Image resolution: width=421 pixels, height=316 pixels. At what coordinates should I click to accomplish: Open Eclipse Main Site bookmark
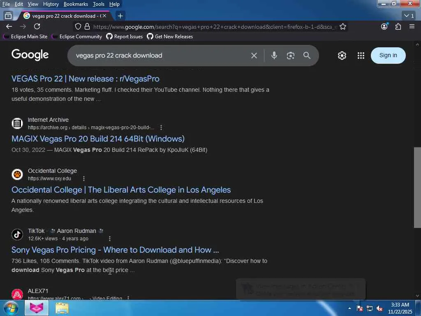pos(25,37)
